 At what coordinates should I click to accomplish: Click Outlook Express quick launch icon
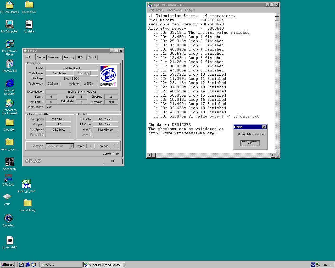click(x=33, y=265)
